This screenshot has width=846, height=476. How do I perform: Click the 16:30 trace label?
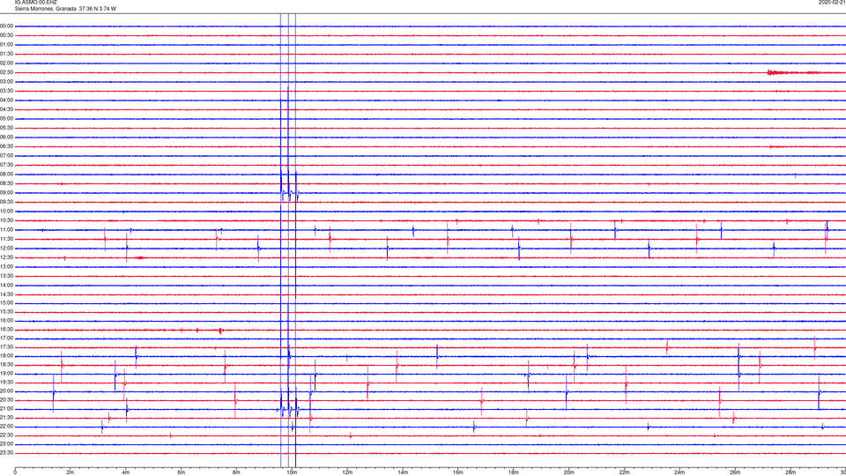7,329
